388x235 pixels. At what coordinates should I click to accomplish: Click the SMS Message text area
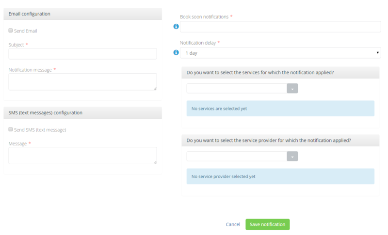(x=82, y=156)
